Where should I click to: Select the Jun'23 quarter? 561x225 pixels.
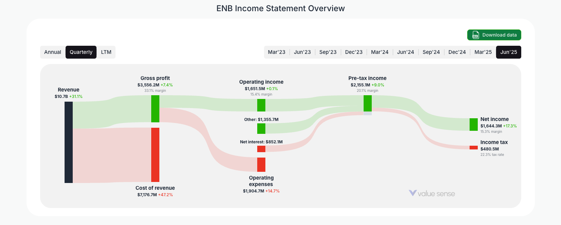click(x=302, y=52)
